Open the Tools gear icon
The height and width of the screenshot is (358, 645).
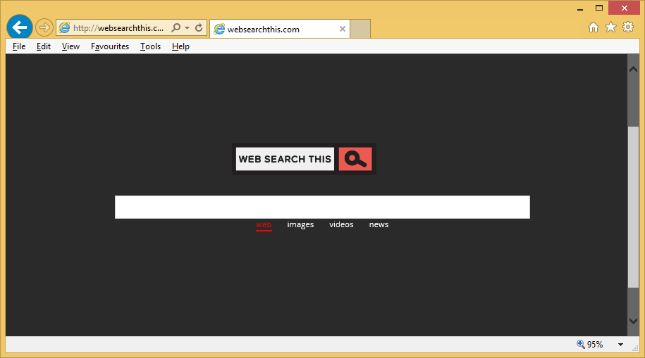click(x=627, y=27)
